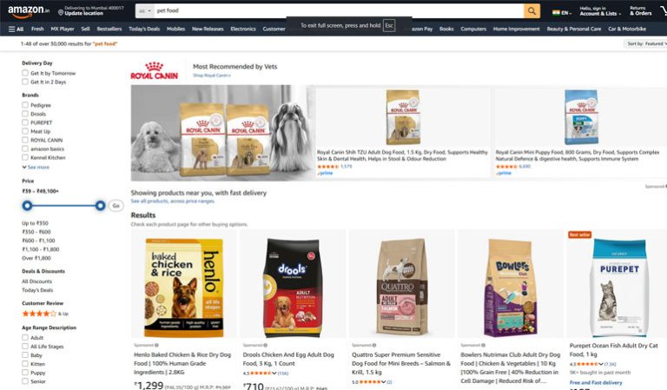The width and height of the screenshot is (667, 390).
Task: Open the search category All dropdown
Action: coord(145,11)
